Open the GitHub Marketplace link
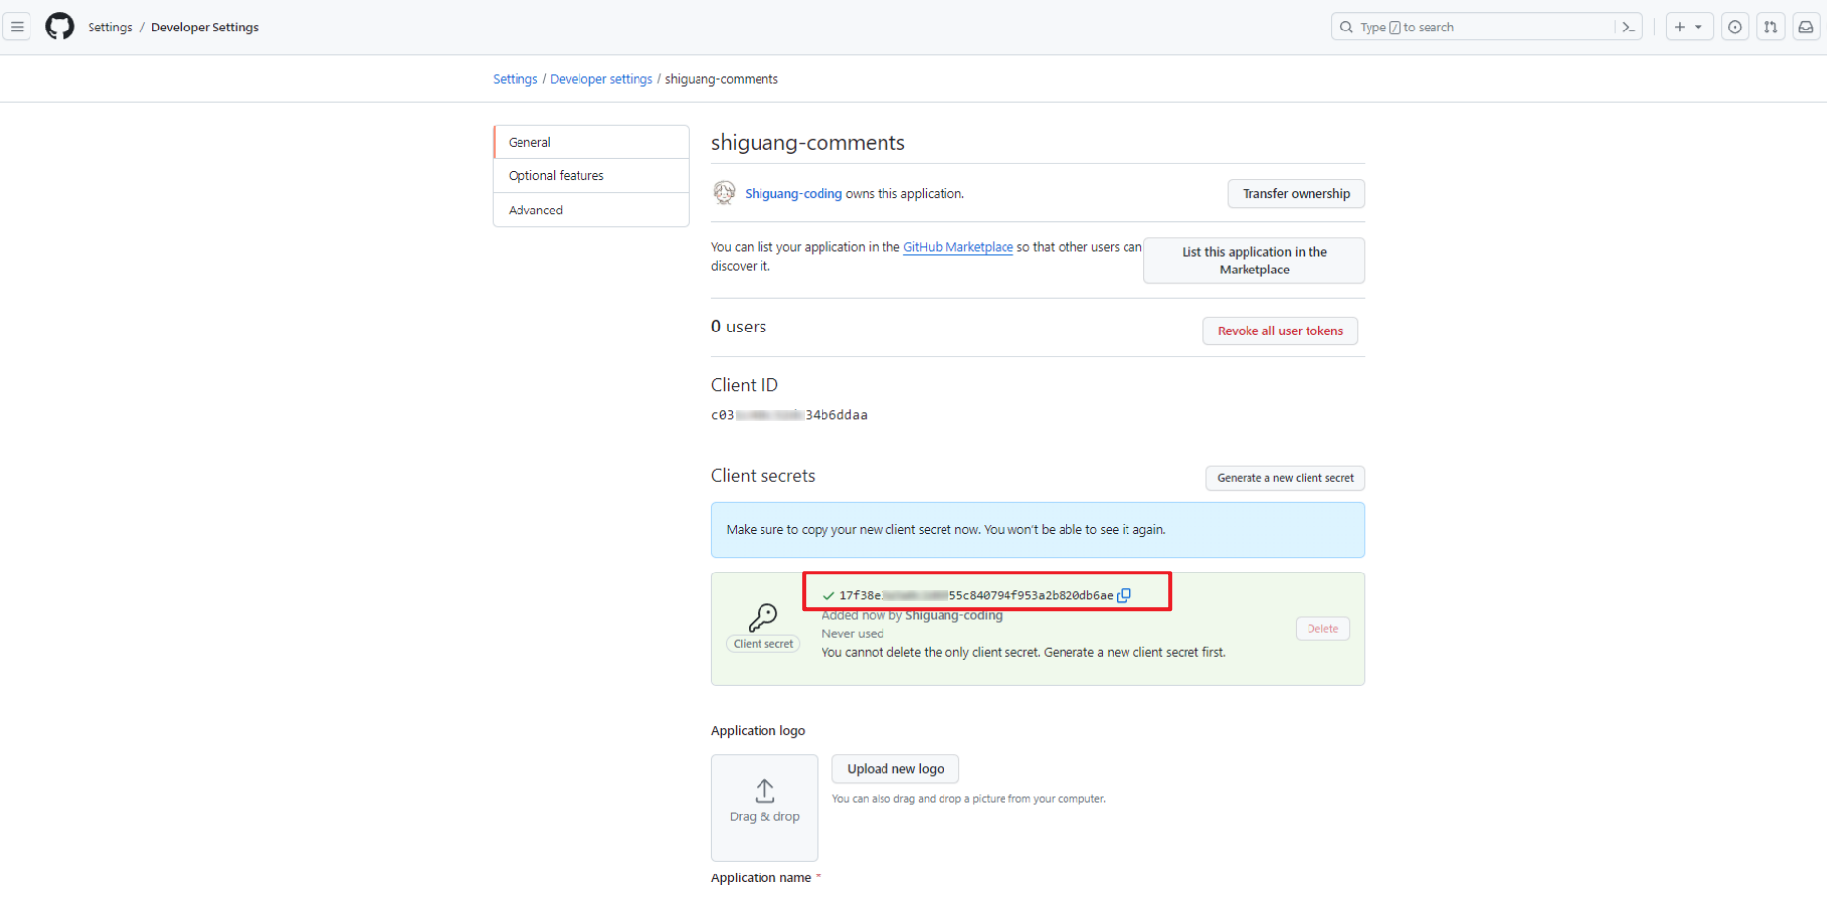Viewport: 1827px width, 904px height. [958, 247]
